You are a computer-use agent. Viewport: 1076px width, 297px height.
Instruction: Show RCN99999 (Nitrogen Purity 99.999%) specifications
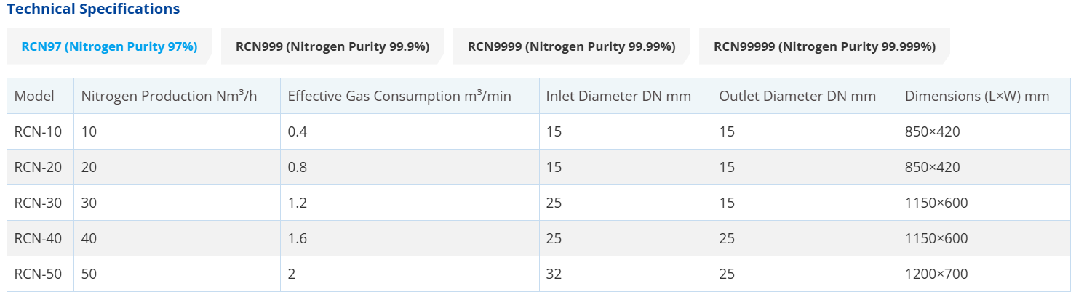click(824, 46)
